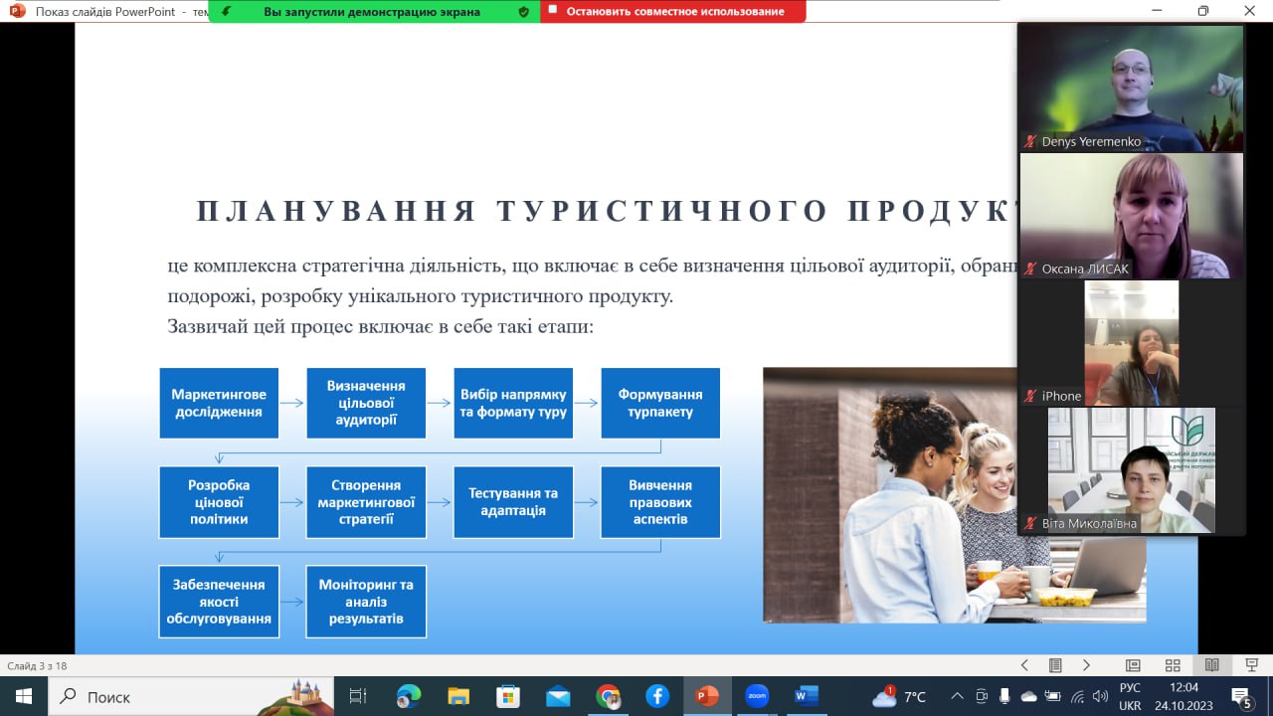Switch to PowerPoint in the taskbar
1273x716 pixels.
pyautogui.click(x=707, y=696)
